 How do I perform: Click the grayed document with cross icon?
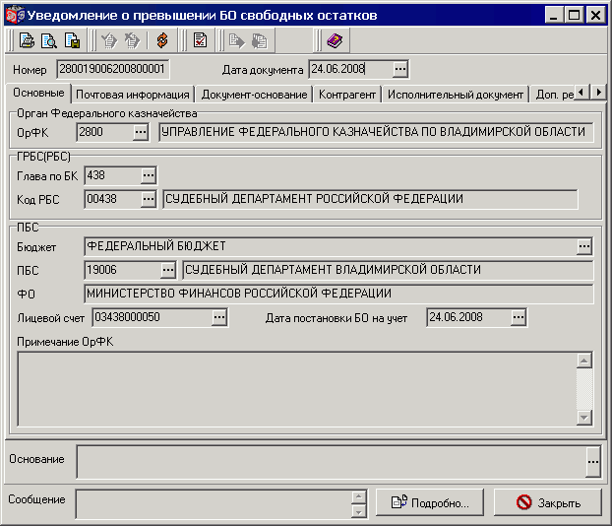[x=132, y=40]
